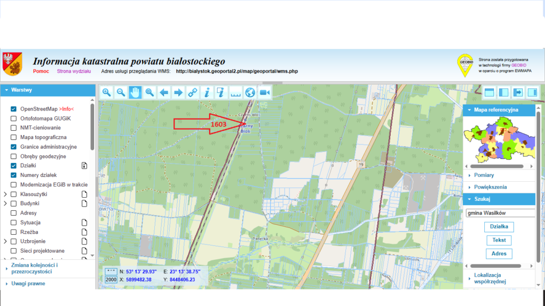The width and height of the screenshot is (545, 306).
Task: Open the document icon beside Rzeźba
Action: pyautogui.click(x=84, y=232)
